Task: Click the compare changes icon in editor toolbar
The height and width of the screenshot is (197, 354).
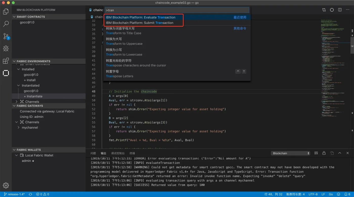Action: point(324,10)
